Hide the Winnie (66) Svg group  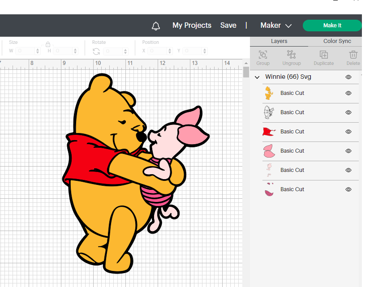click(348, 77)
